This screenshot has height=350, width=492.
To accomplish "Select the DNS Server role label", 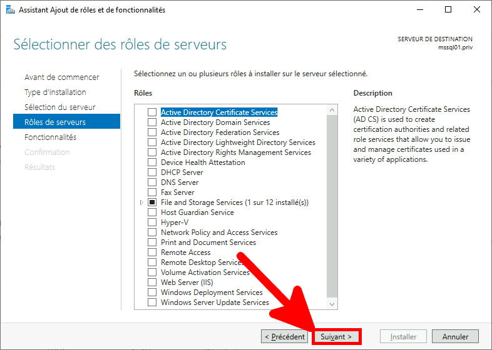I will coord(180,182).
